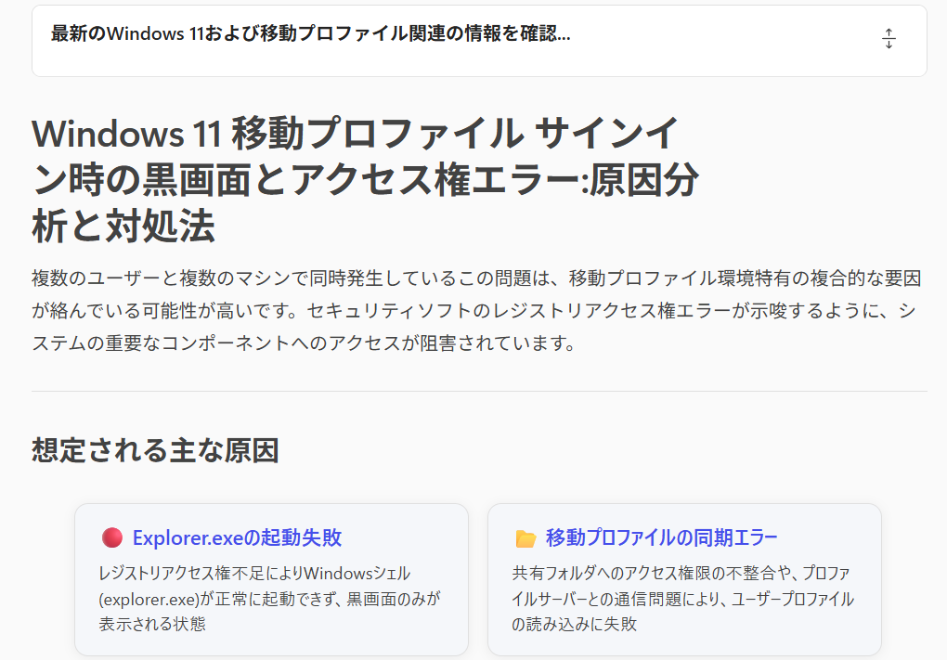Click the main title 'Windows 11 移動プロファイル サインイン時の黒画面…'

click(x=366, y=180)
